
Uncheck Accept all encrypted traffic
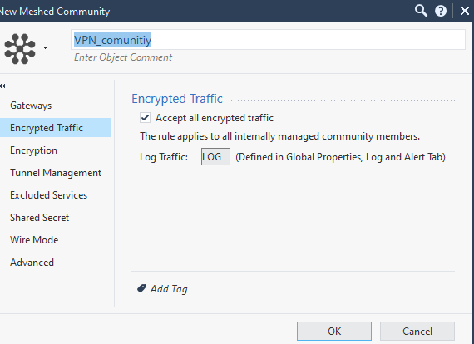(145, 118)
